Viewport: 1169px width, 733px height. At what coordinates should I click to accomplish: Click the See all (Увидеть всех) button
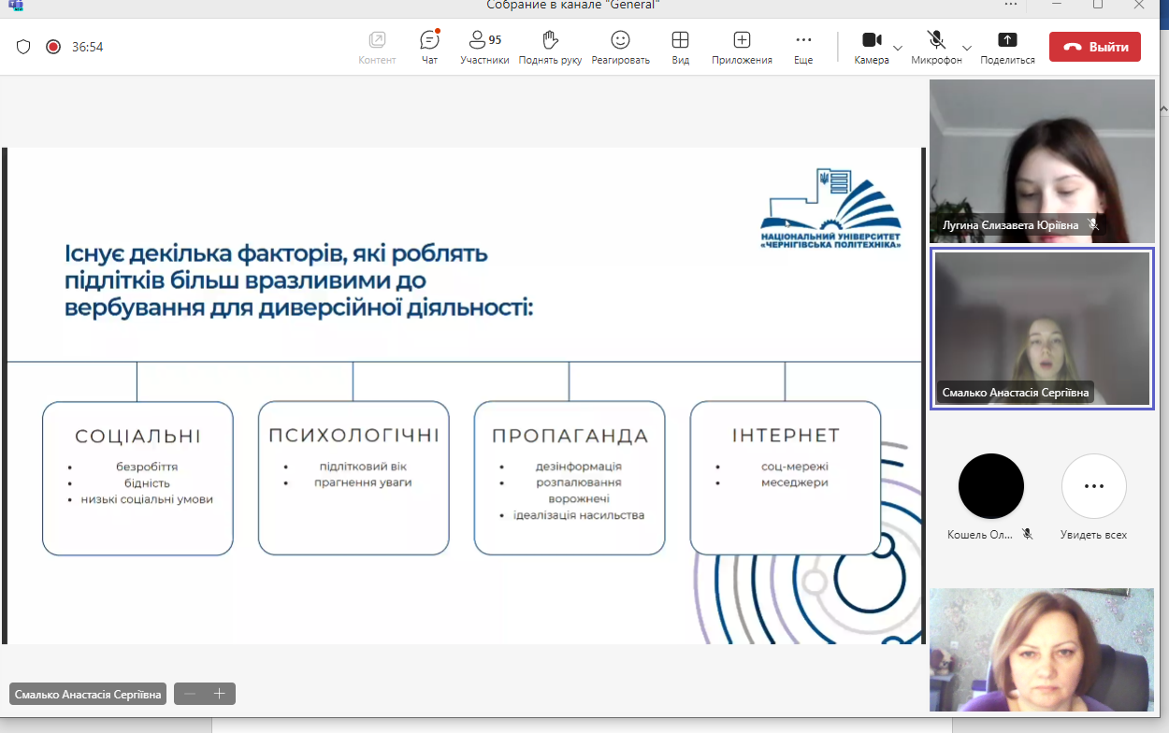(1093, 486)
